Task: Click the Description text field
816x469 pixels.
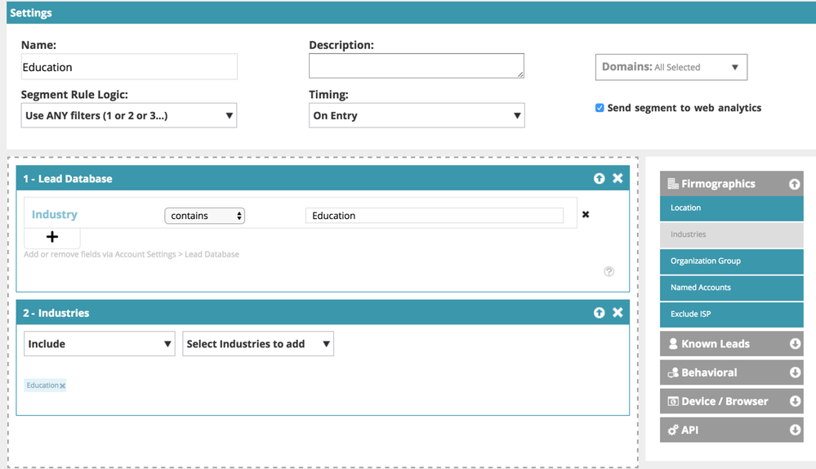Action: tap(416, 66)
